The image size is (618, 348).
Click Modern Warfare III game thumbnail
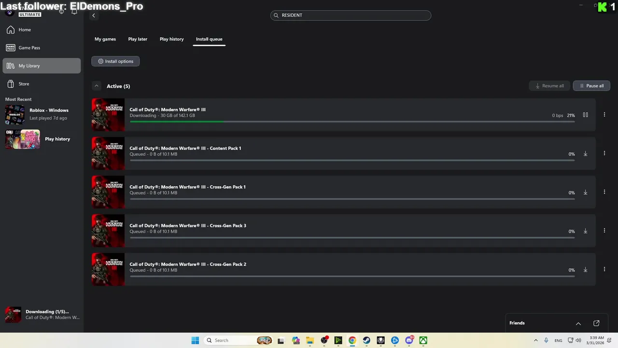108,115
